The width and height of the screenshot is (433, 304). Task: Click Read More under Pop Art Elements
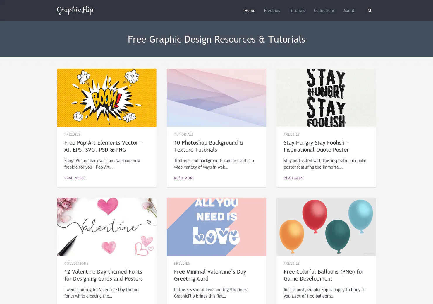coord(75,178)
